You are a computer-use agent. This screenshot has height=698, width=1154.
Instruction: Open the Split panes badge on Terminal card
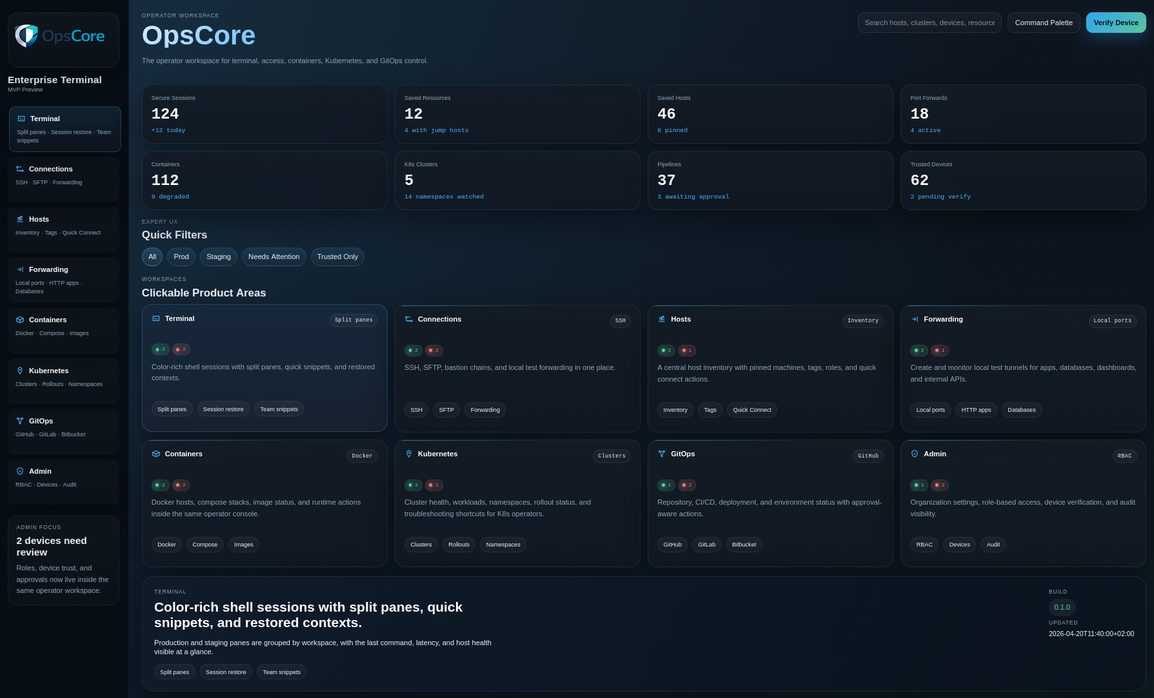172,409
